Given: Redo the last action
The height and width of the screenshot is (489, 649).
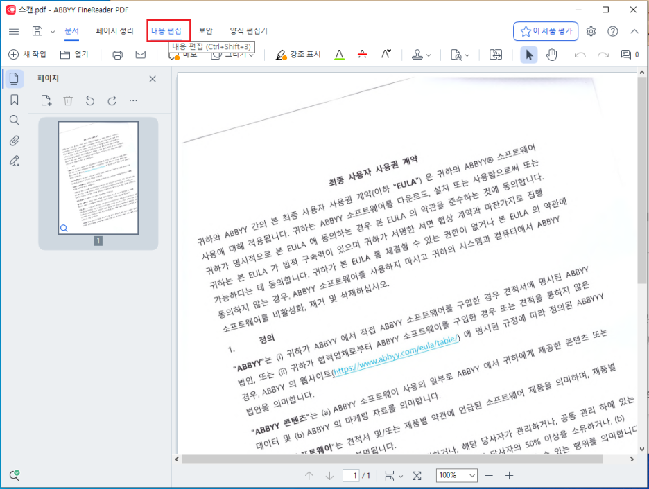Looking at the screenshot, I should tap(603, 55).
